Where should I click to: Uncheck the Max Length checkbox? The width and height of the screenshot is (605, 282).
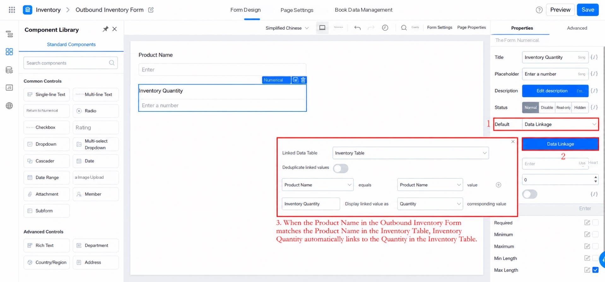595,270
